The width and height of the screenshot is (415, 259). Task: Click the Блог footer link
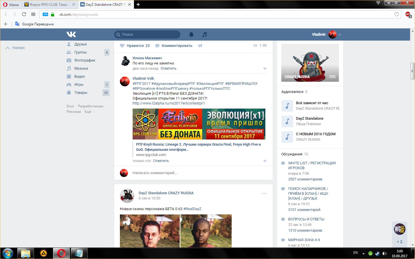(x=70, y=106)
